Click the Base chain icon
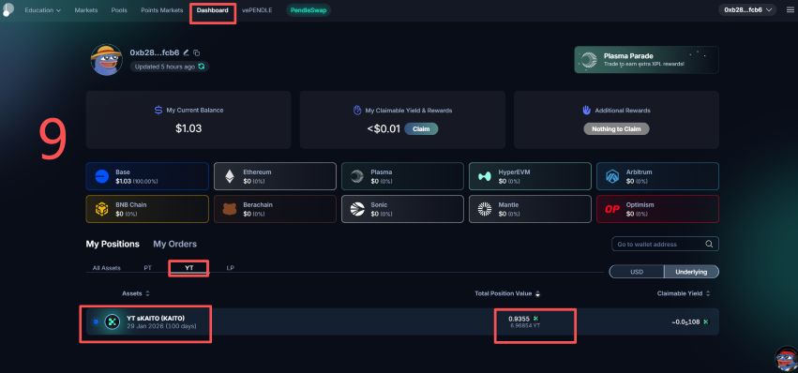Screen dimensions: 798x373 click(102, 176)
